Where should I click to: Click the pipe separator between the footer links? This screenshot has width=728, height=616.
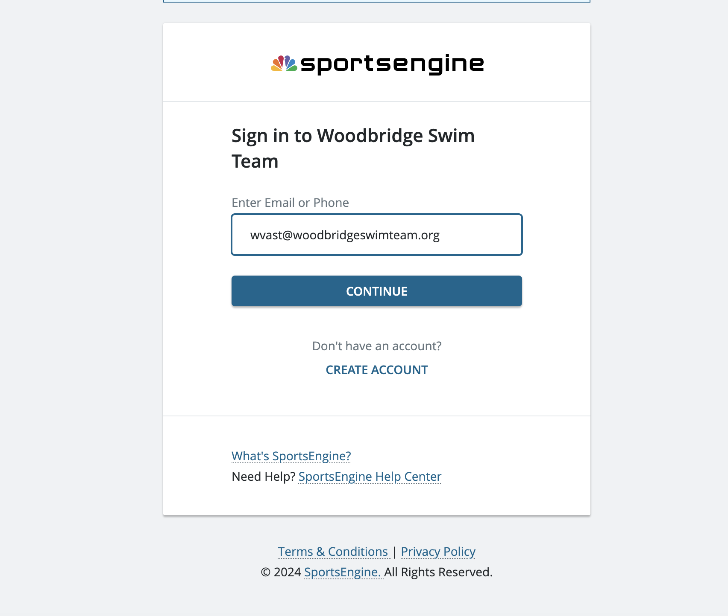394,552
